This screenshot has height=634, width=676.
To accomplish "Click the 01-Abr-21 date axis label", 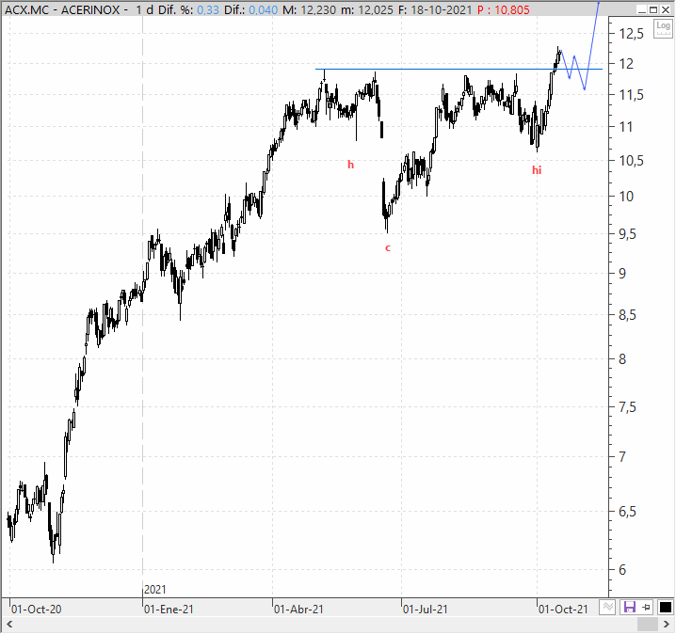I will (x=298, y=610).
